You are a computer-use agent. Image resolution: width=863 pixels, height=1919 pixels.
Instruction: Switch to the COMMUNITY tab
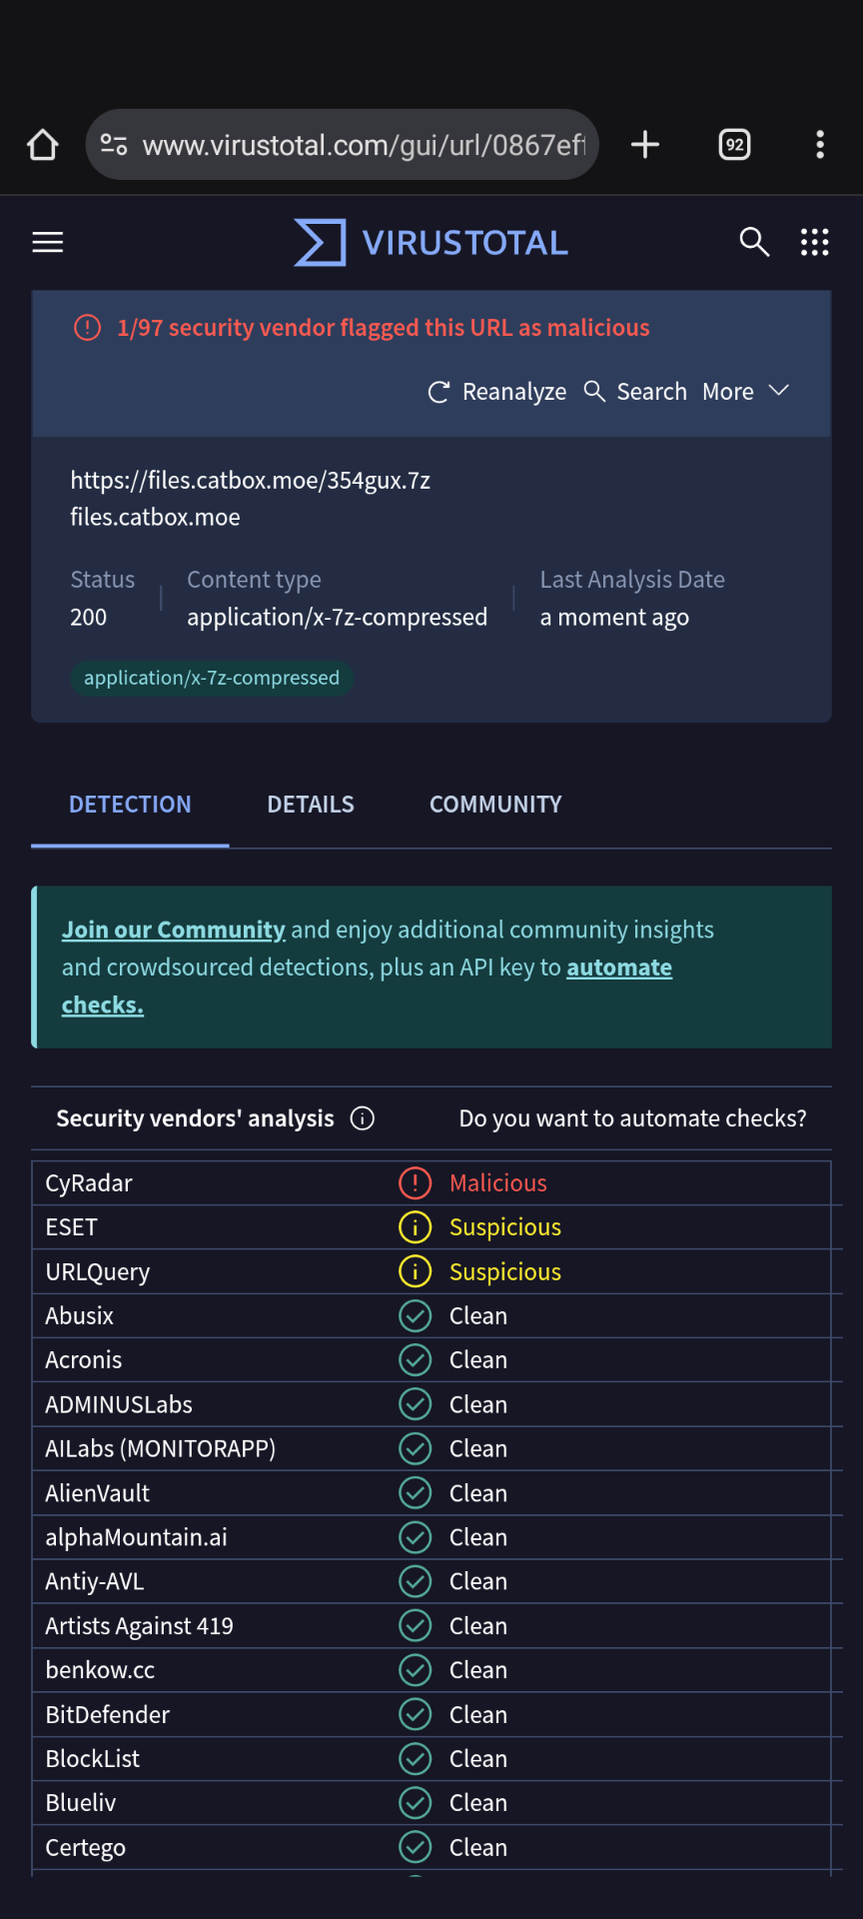click(495, 805)
